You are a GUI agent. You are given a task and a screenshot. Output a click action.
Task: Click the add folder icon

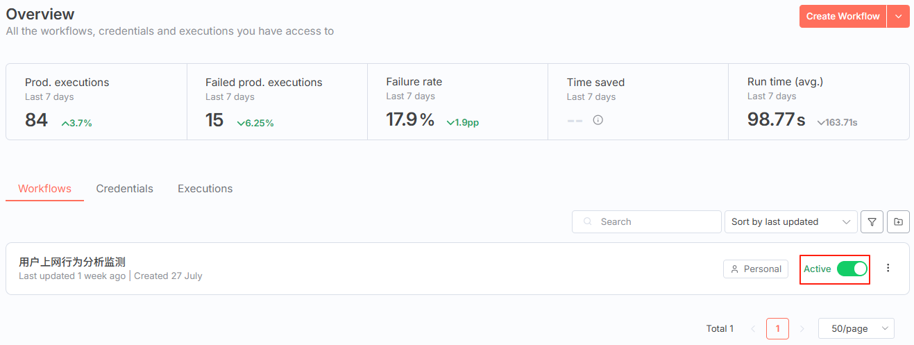tap(899, 222)
